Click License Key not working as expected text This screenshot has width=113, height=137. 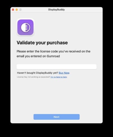pos(33,77)
